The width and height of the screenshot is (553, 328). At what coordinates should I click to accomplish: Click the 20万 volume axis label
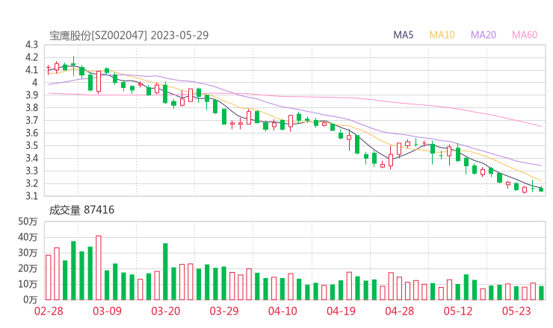click(28, 268)
